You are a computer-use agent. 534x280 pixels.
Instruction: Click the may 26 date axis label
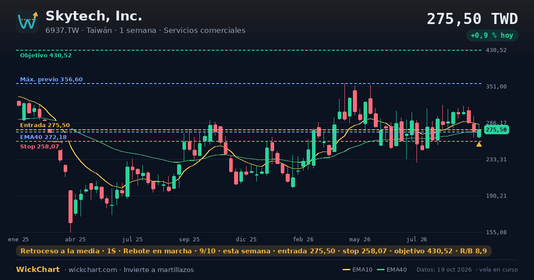[360, 239]
